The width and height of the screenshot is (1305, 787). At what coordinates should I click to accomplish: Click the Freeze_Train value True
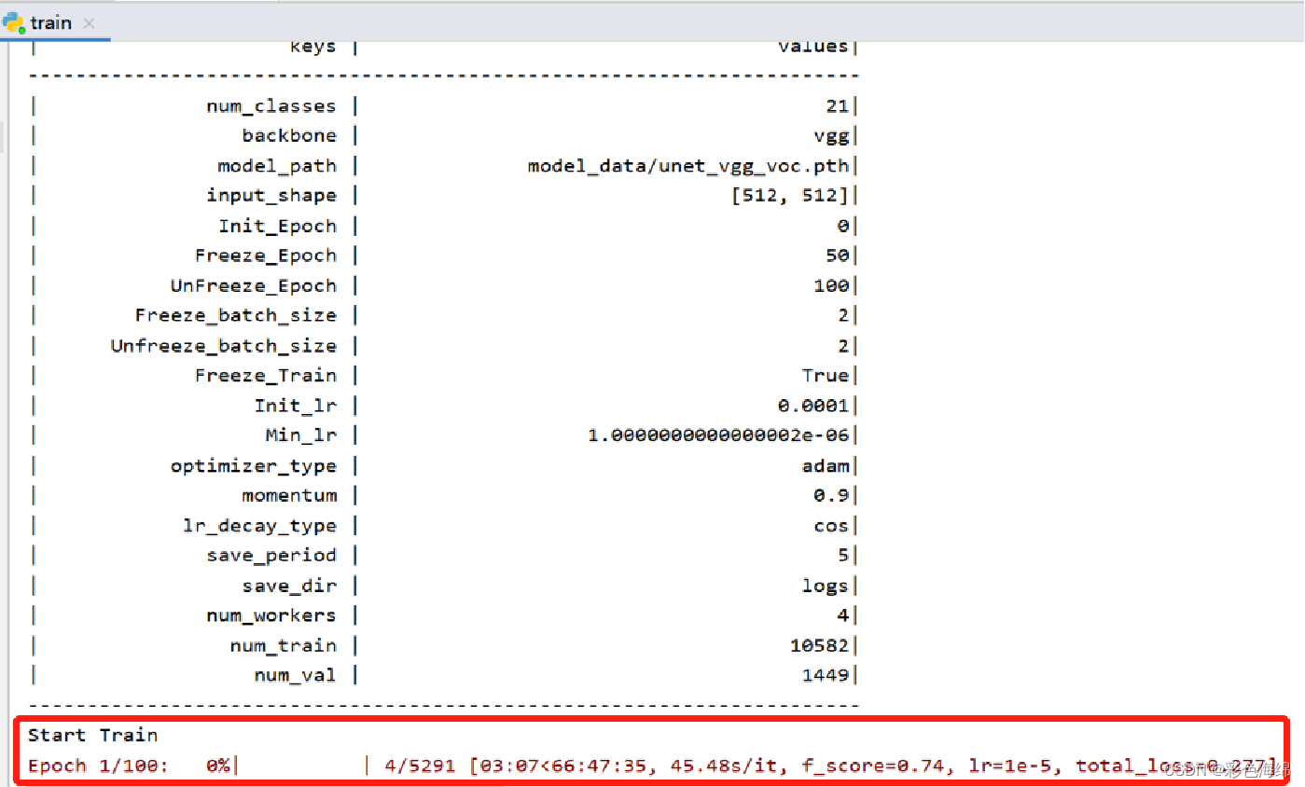pyautogui.click(x=826, y=375)
